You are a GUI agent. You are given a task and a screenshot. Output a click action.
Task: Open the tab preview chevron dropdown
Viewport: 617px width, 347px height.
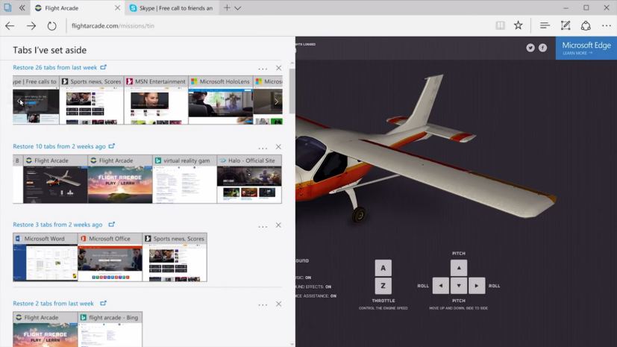click(x=238, y=8)
